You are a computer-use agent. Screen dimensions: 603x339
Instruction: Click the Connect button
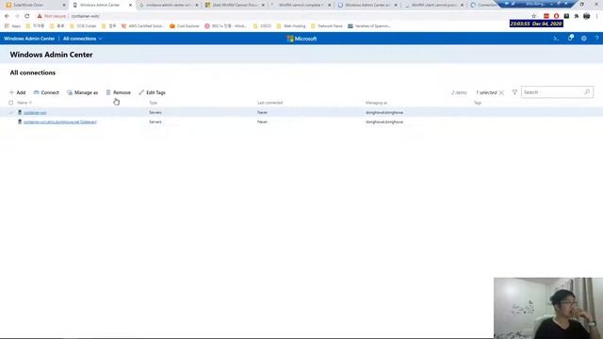pyautogui.click(x=46, y=92)
